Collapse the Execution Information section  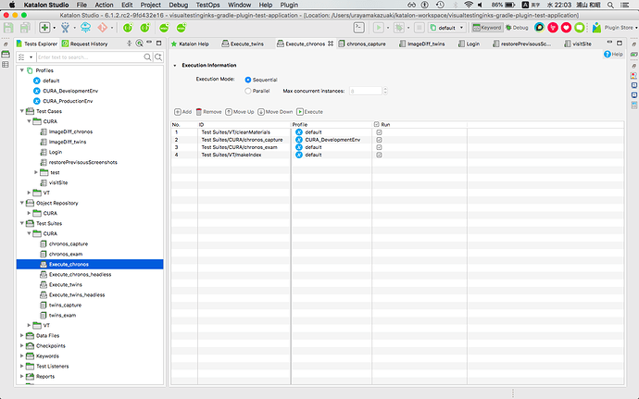(175, 65)
